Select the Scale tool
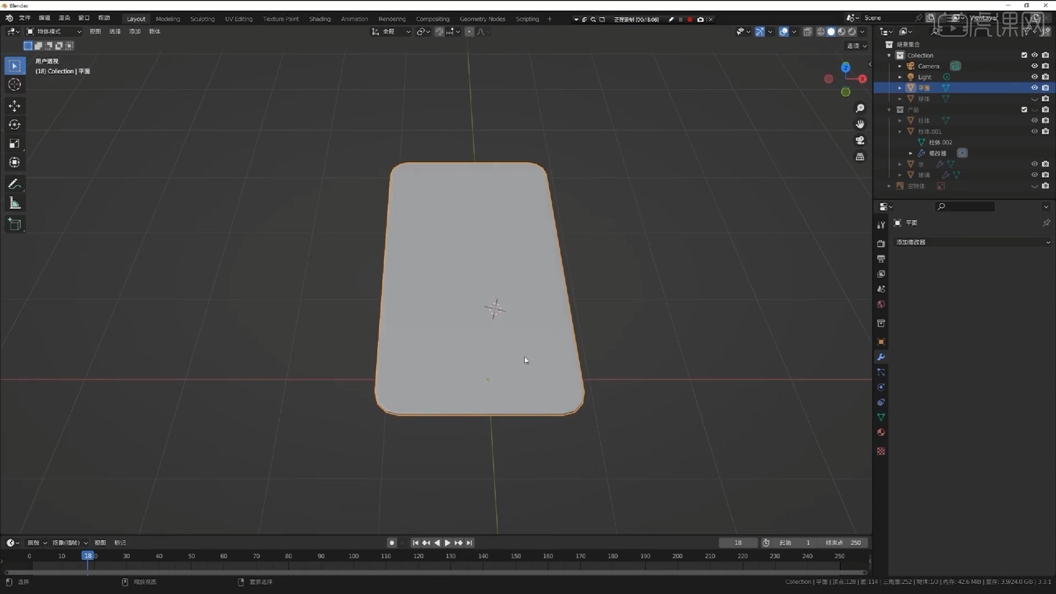Viewport: 1056px width, 594px height. coord(15,144)
